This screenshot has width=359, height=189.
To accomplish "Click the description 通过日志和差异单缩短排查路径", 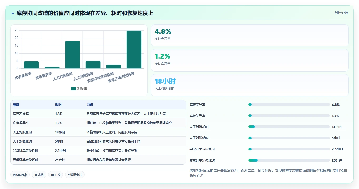I will pos(109,160).
